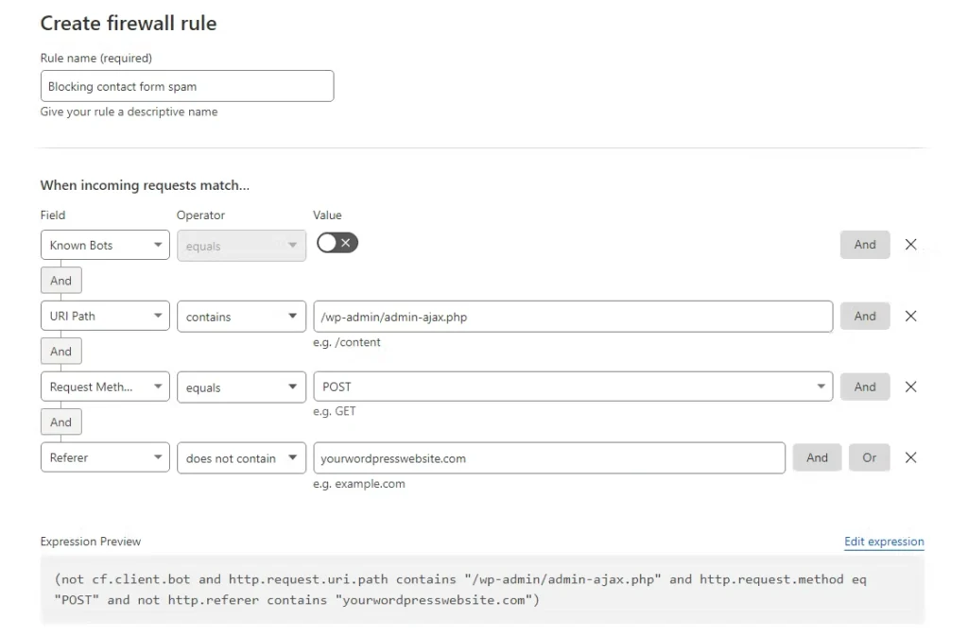968x637 pixels.
Task: Delete the URI Path condition row
Action: tap(910, 317)
